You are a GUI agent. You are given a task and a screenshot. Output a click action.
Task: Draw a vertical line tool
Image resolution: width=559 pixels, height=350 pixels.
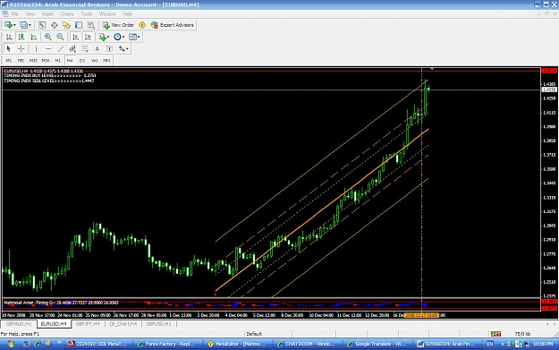(36, 48)
